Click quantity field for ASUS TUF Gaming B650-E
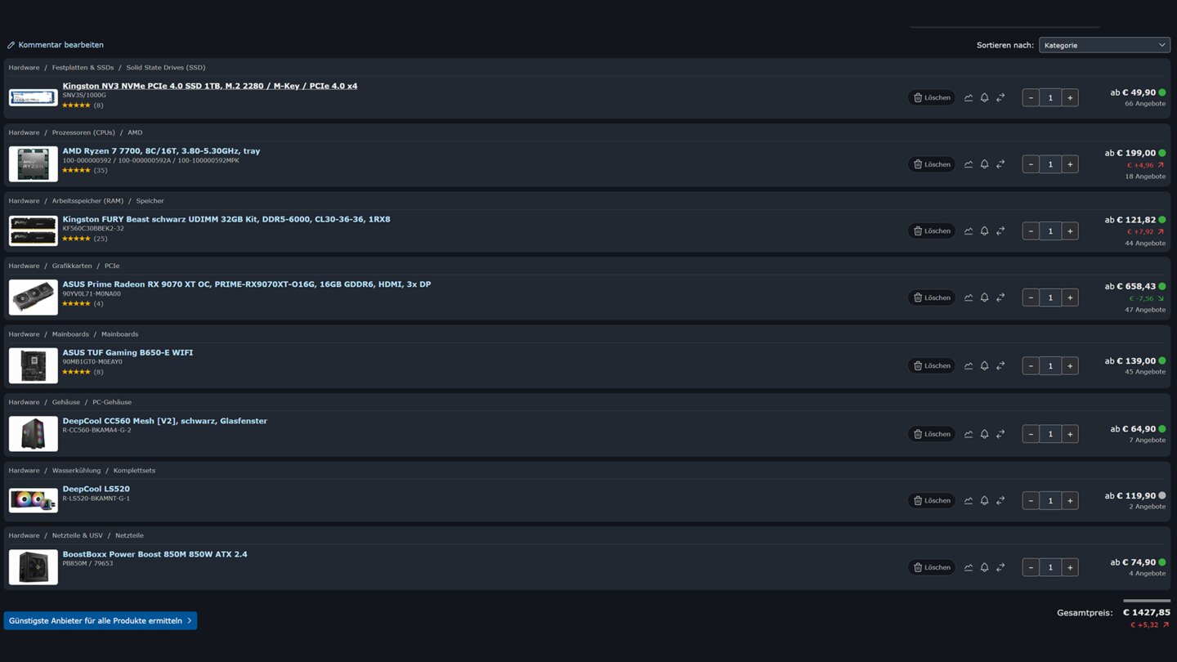Viewport: 1177px width, 662px height. tap(1050, 366)
